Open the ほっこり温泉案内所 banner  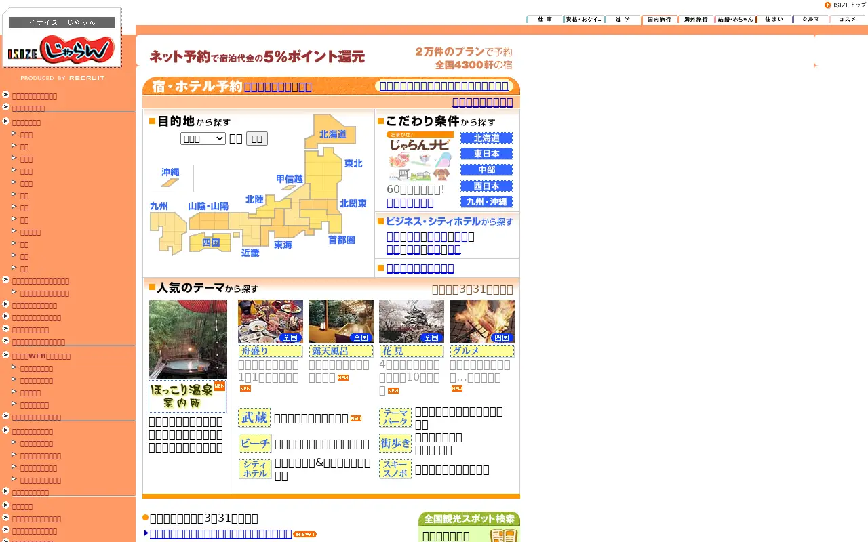[x=188, y=396]
